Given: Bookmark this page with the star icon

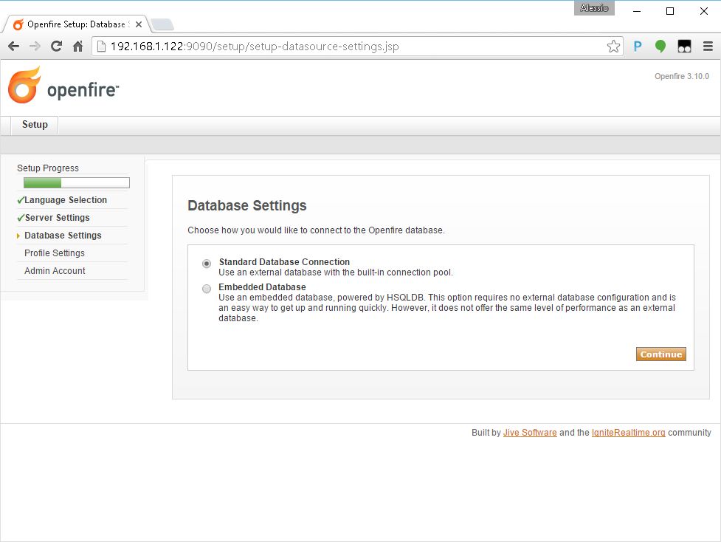Looking at the screenshot, I should pyautogui.click(x=613, y=47).
